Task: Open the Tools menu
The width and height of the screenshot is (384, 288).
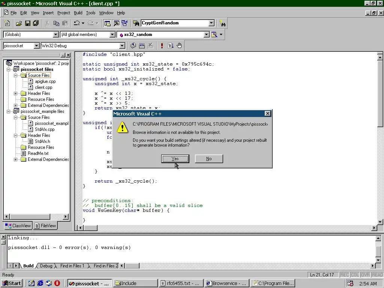Action: (91, 13)
